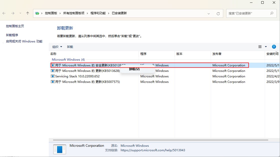Go up one level with the up arrow
The width and height of the screenshot is (280, 157).
tap(28, 13)
